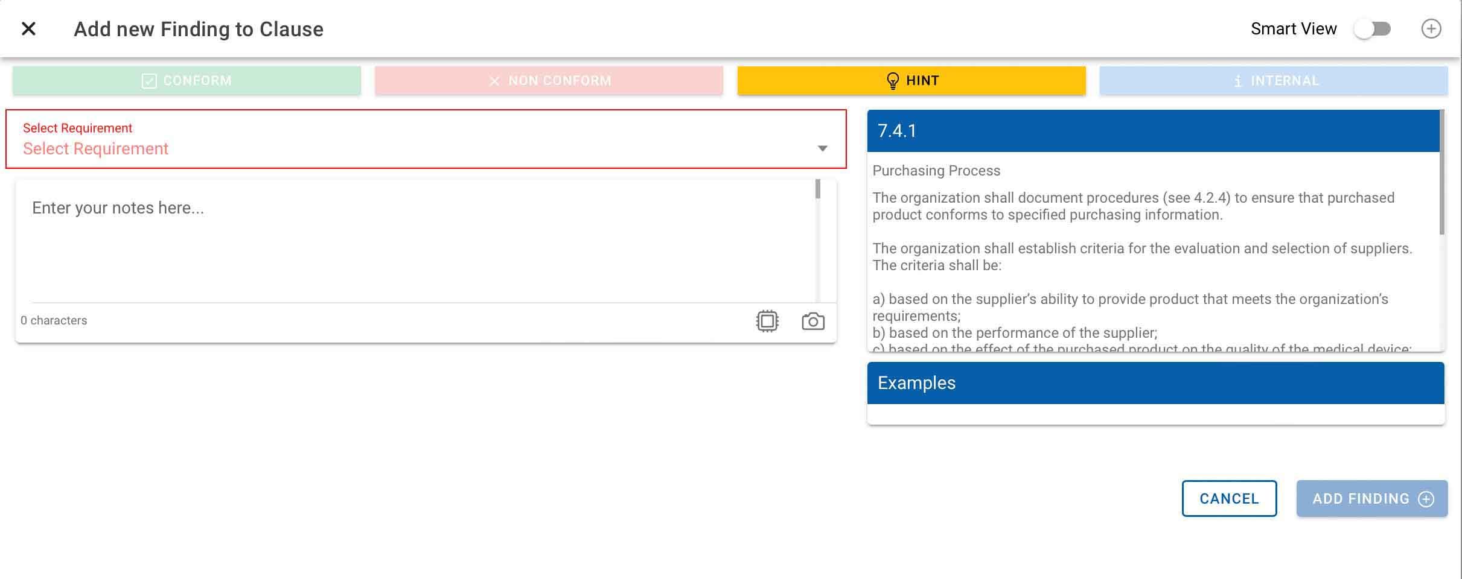
Task: Click the plus circle icon beside Smart View
Action: [x=1431, y=29]
